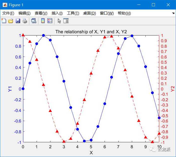Viewport: 176px width, 157px height.
Task: Click the left axis tick label 0.8
Action: [18, 46]
